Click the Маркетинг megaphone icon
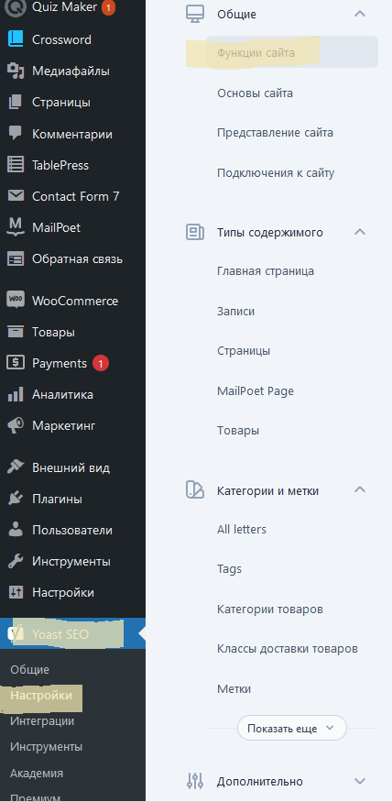This screenshot has width=392, height=802. [16, 425]
